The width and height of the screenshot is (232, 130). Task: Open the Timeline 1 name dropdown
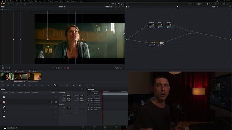pos(62,7)
